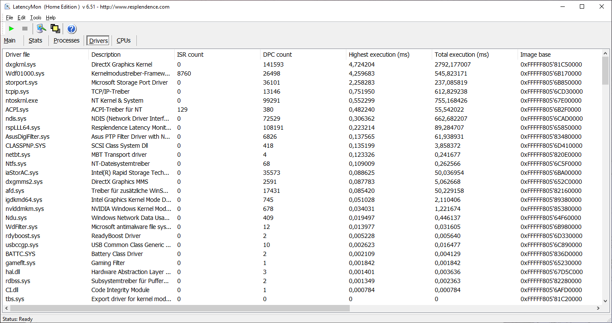Select the ndis.sys driver row
The height and width of the screenshot is (323, 612).
(x=302, y=119)
